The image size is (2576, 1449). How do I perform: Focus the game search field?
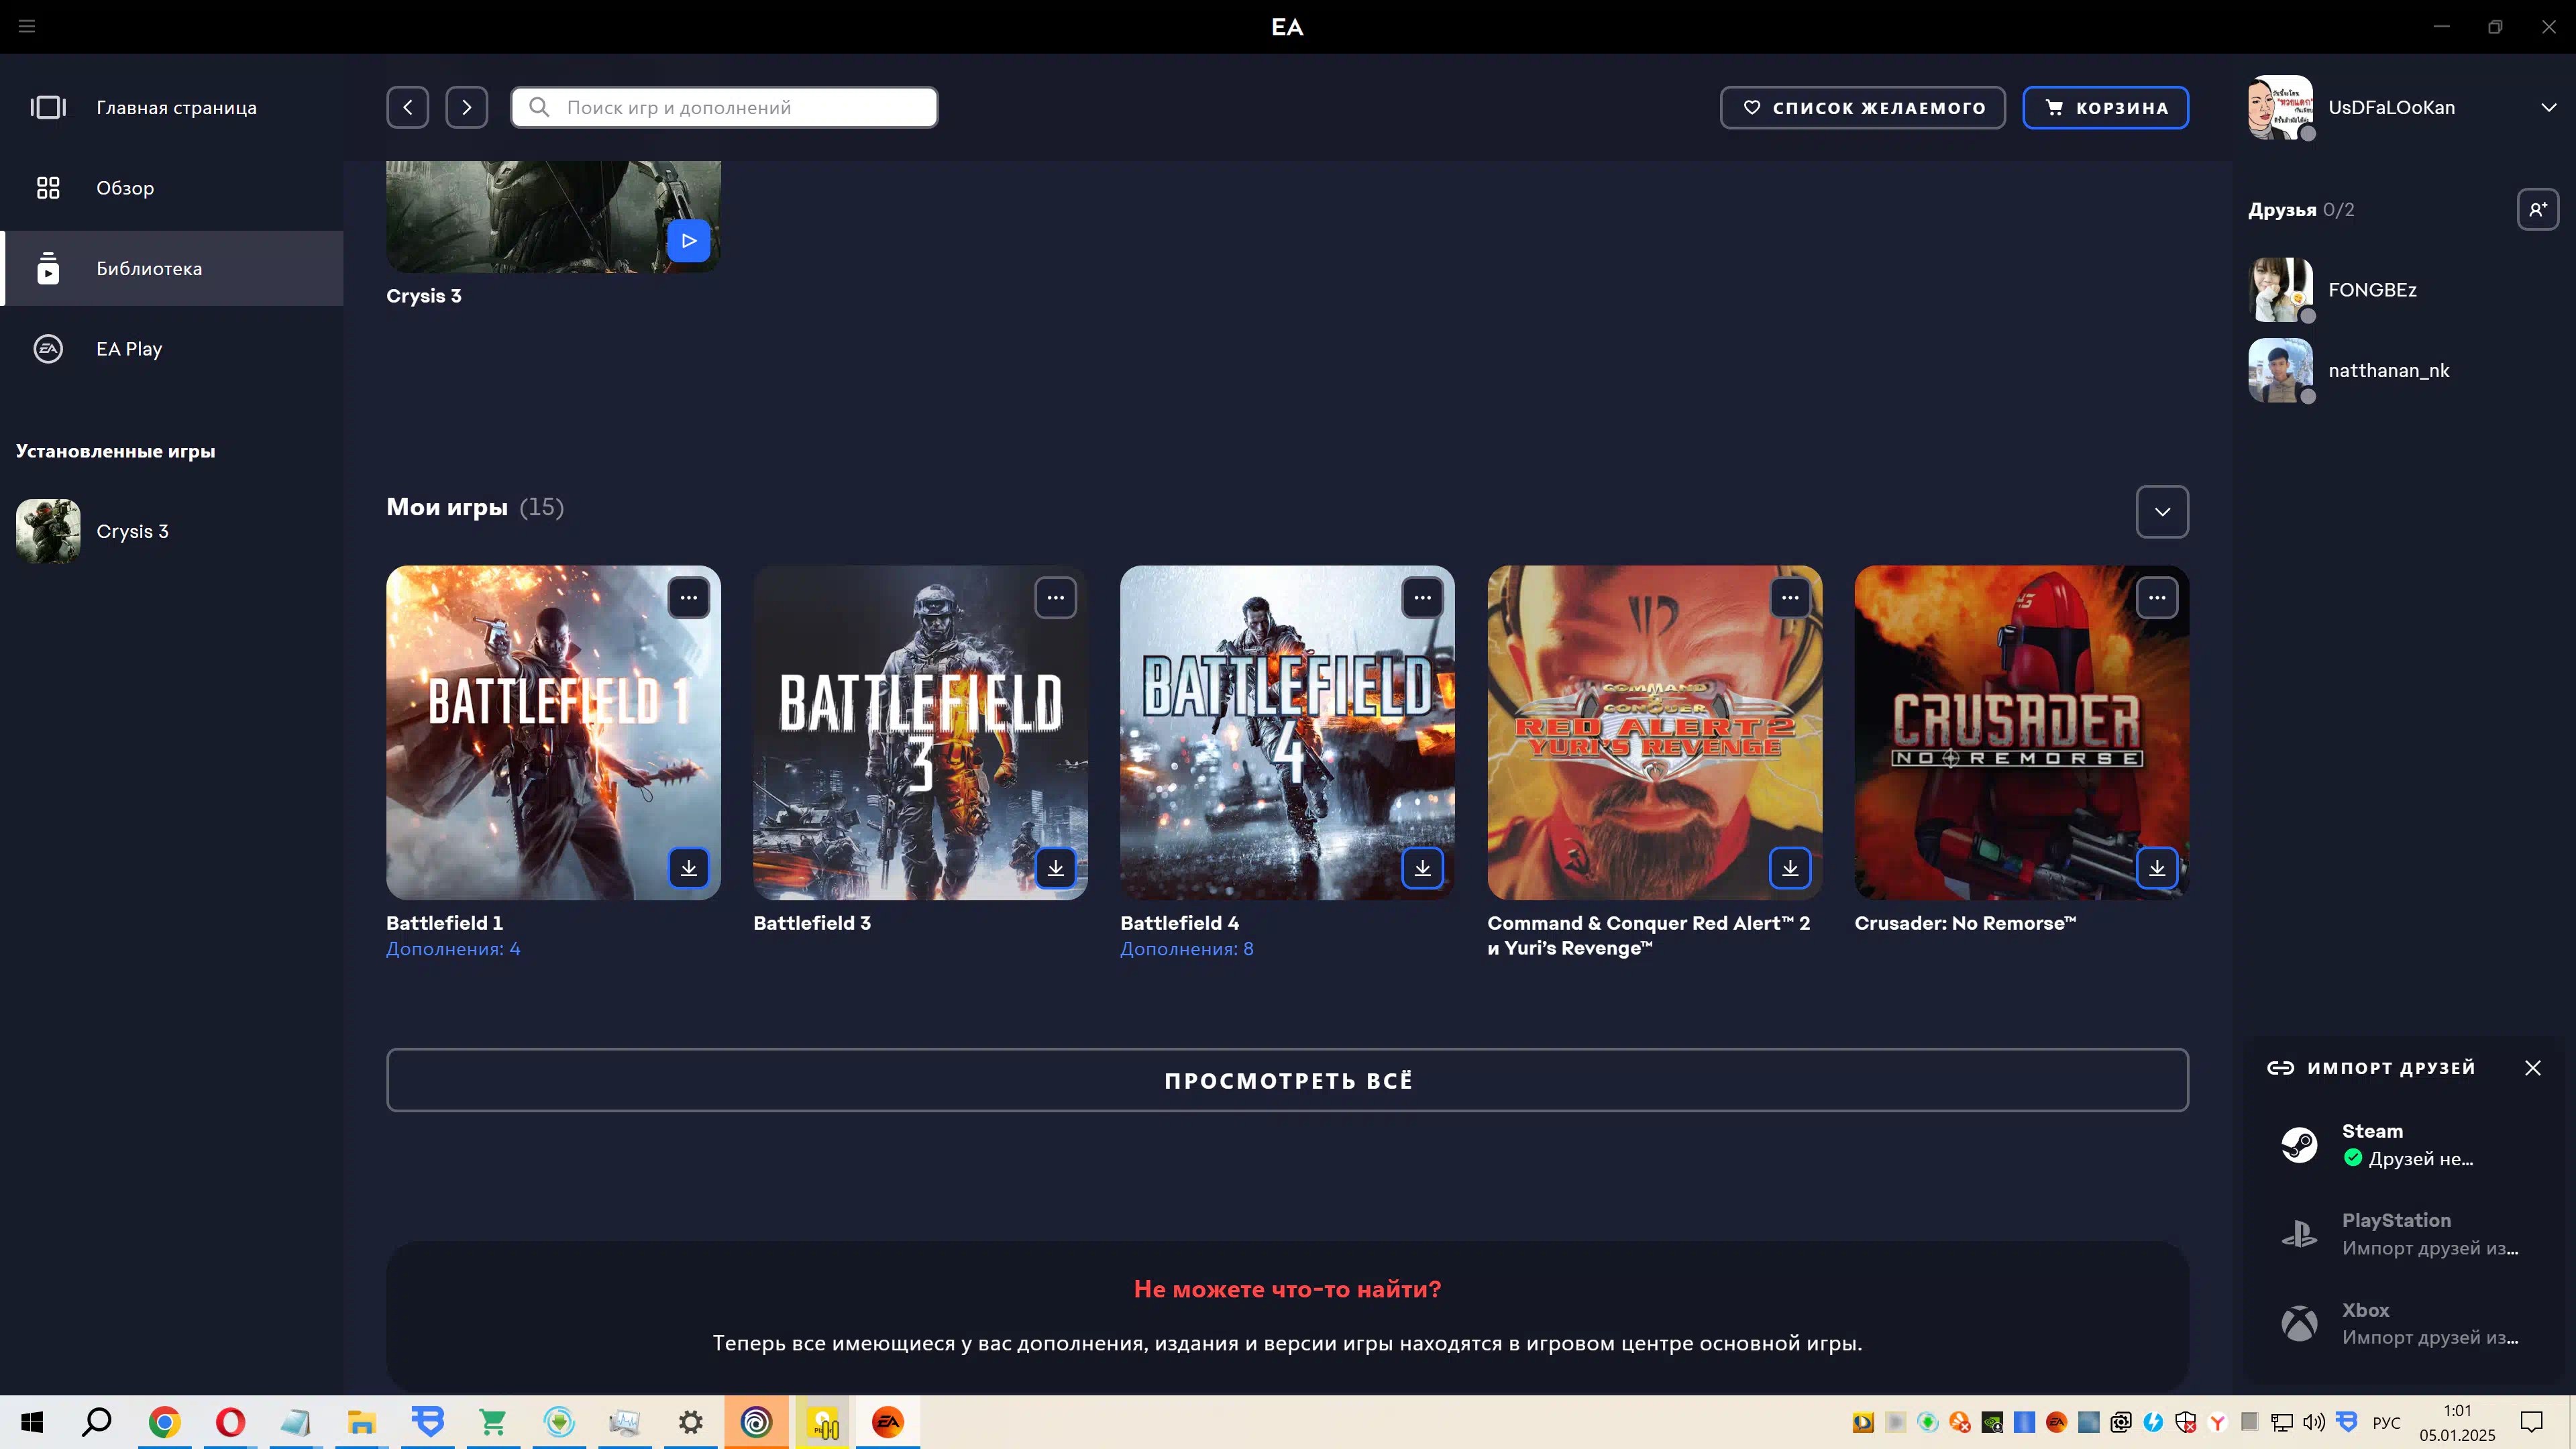[724, 107]
